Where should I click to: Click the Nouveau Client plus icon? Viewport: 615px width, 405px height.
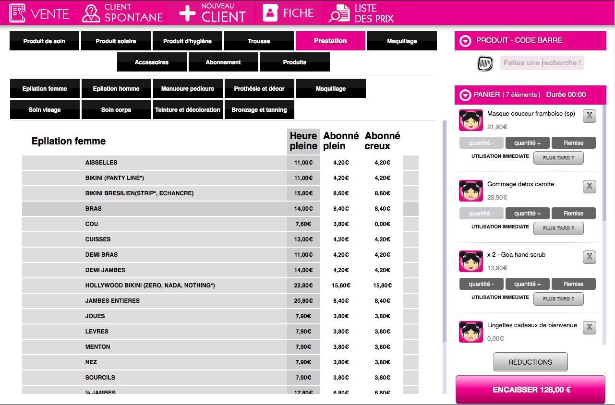(x=187, y=13)
